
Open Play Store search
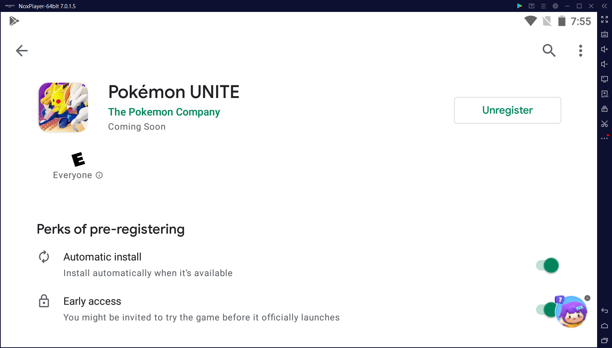(549, 50)
